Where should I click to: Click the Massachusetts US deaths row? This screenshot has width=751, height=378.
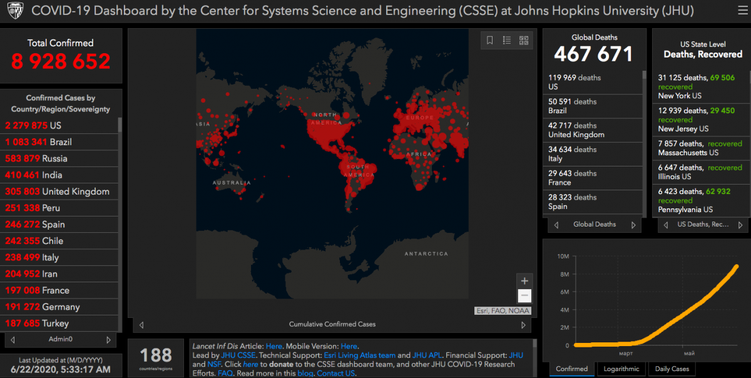click(700, 148)
